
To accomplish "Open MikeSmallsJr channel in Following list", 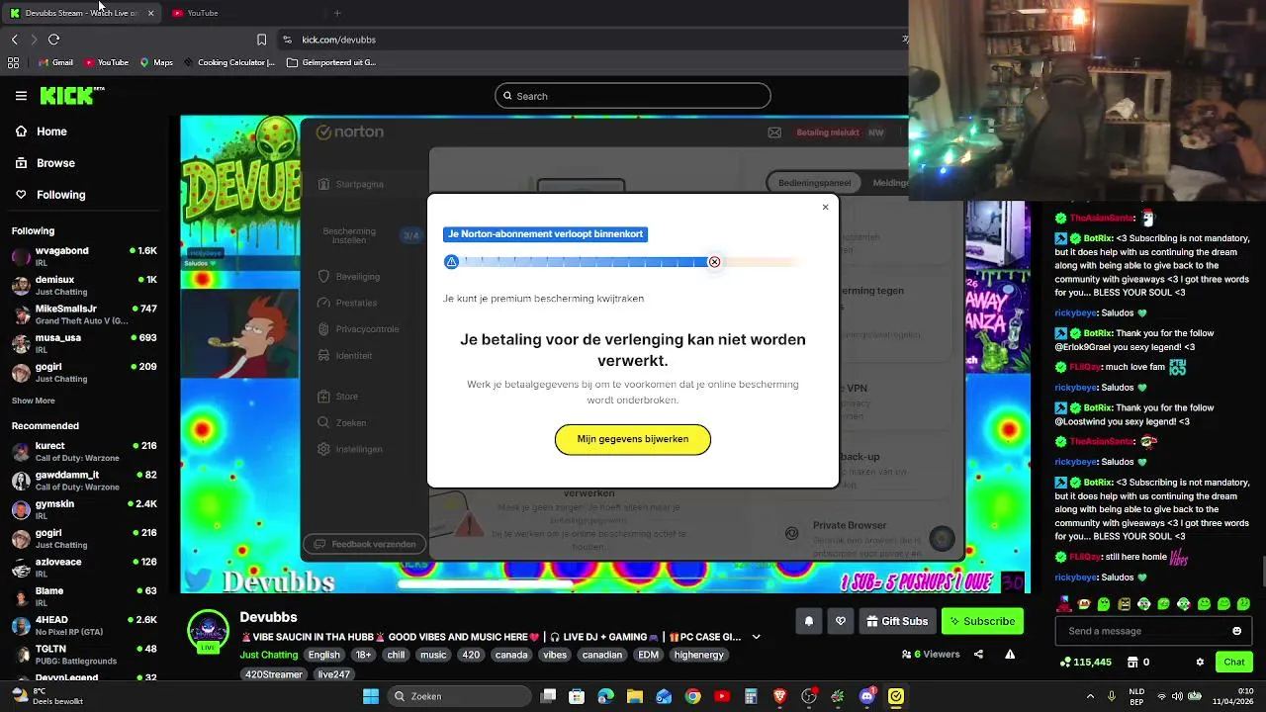I will tap(84, 314).
